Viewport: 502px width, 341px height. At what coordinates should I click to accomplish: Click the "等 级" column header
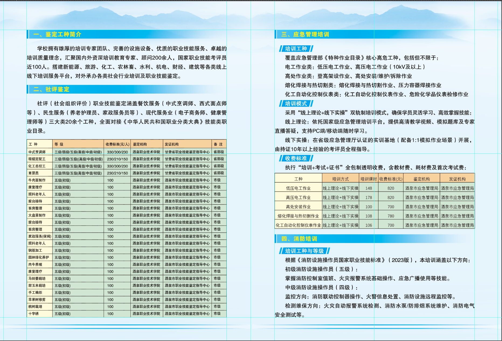tap(59, 144)
